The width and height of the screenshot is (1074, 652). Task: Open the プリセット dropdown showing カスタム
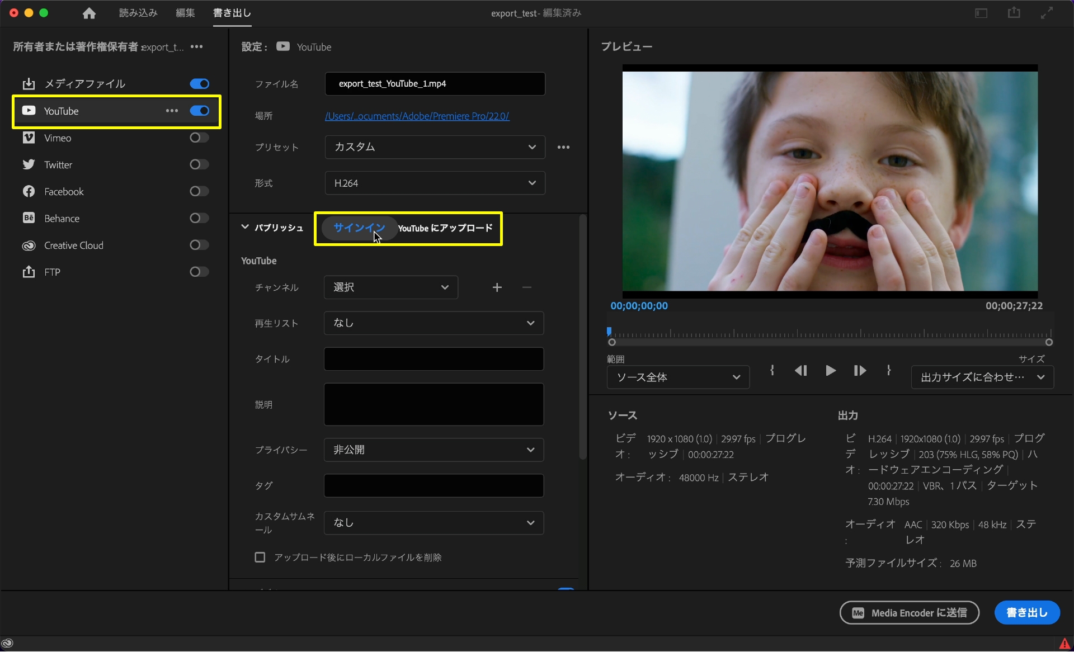[x=435, y=147]
